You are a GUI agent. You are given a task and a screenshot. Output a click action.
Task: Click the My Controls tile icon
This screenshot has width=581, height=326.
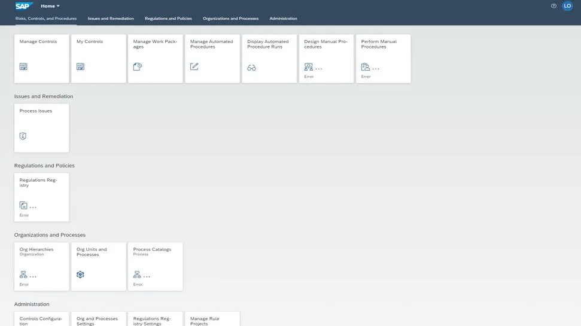(x=80, y=67)
